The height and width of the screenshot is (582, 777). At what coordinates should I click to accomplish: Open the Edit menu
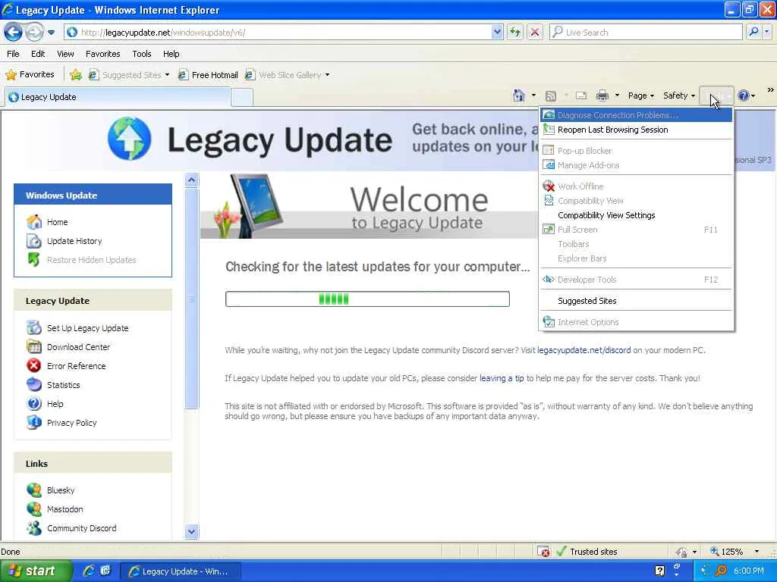pos(38,54)
